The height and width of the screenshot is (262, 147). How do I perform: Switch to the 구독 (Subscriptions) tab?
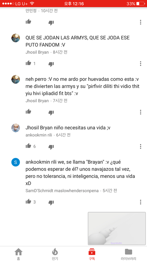pos(92,254)
